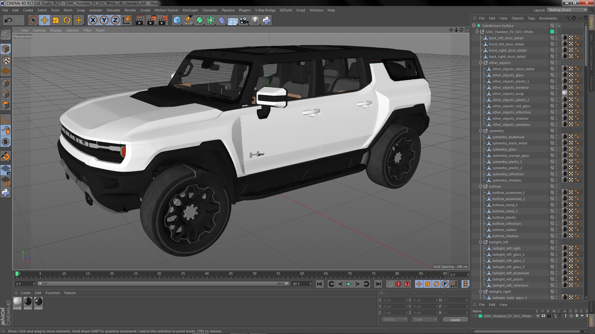This screenshot has width=595, height=334.
Task: Add a Camera object
Action: (x=244, y=20)
